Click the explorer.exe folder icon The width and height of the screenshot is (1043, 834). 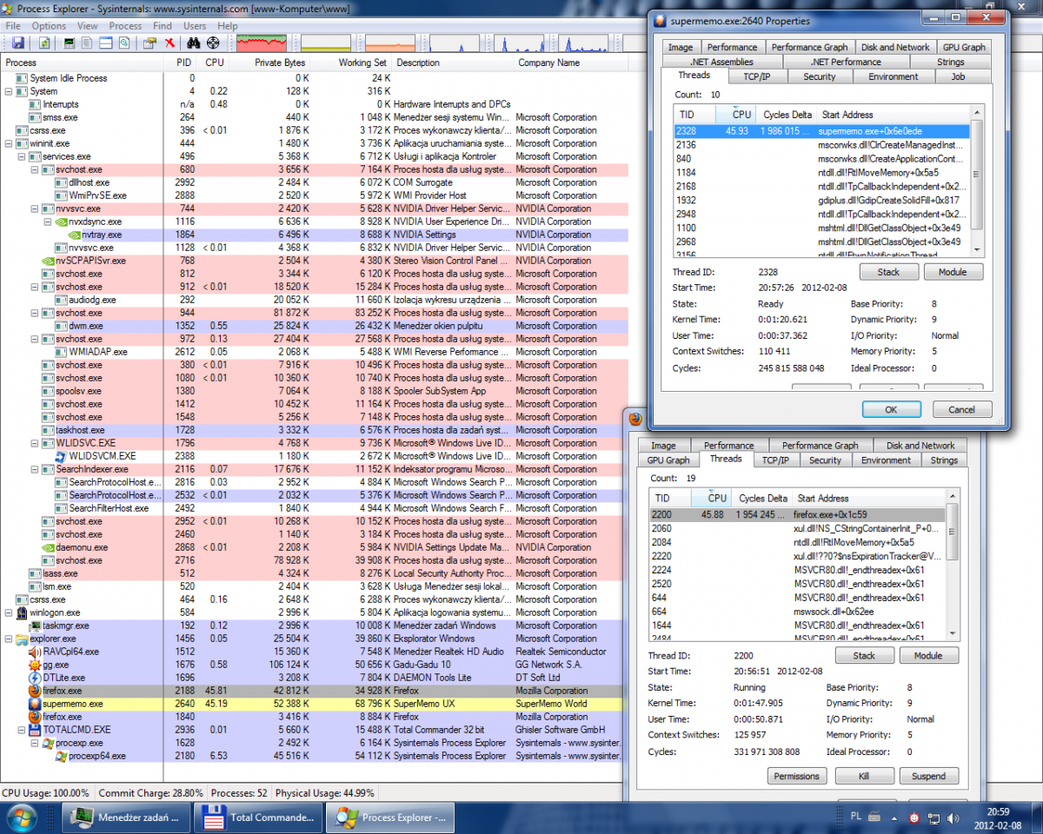(21, 639)
